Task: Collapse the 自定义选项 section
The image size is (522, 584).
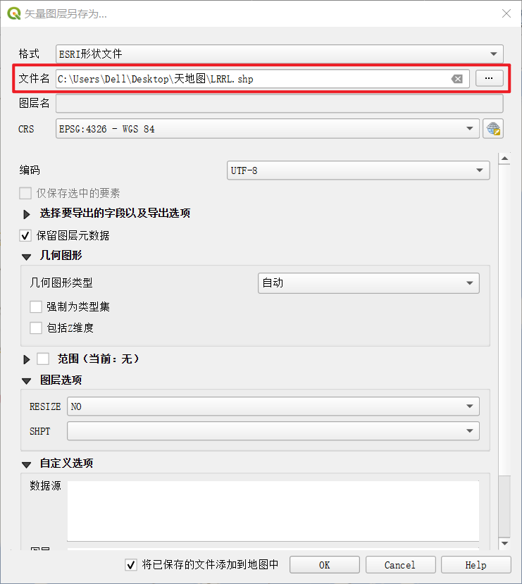Action: tap(27, 465)
